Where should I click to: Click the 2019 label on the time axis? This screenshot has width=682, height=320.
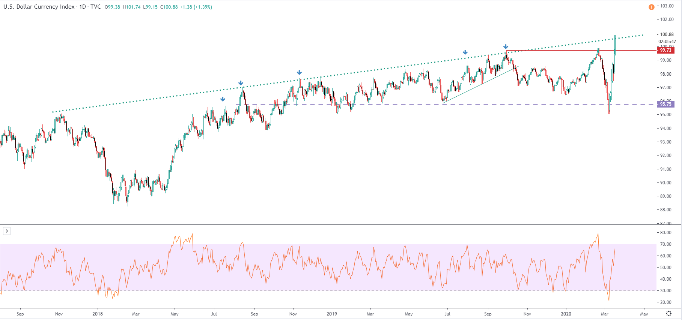[x=332, y=314]
